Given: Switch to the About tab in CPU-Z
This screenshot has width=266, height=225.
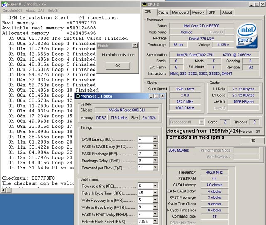Looking at the screenshot, I should [227, 12].
